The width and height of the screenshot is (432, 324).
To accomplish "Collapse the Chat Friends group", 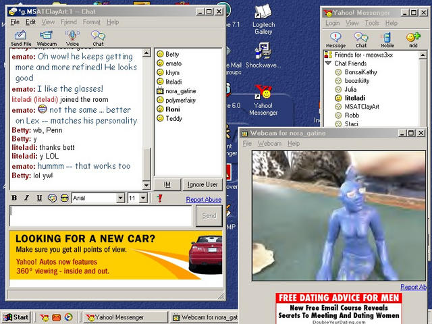I will pyautogui.click(x=328, y=63).
